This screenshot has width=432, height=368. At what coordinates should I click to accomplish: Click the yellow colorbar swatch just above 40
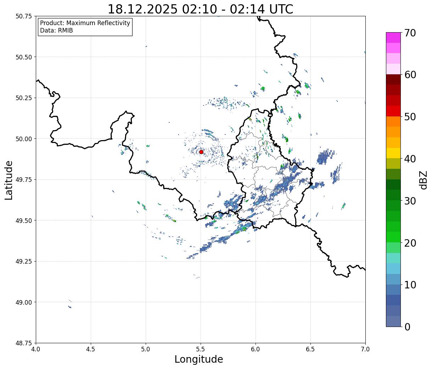[393, 153]
